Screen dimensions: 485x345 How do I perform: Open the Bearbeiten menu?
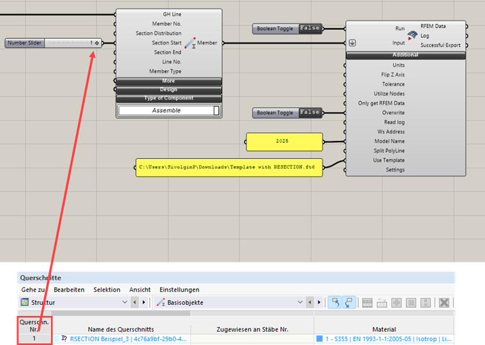click(x=69, y=290)
